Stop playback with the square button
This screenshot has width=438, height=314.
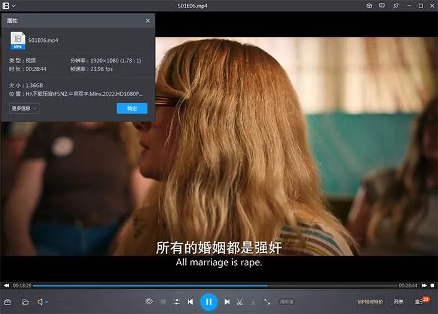pos(432,285)
